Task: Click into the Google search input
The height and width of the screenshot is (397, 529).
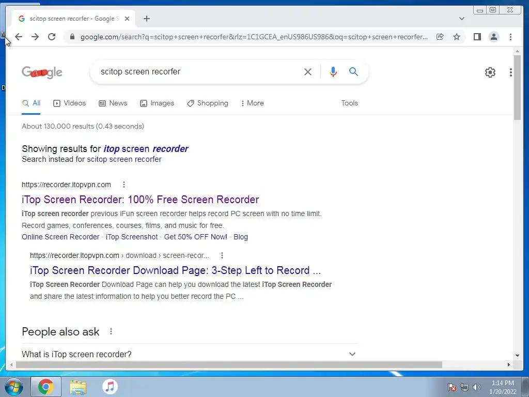Action: [199, 71]
